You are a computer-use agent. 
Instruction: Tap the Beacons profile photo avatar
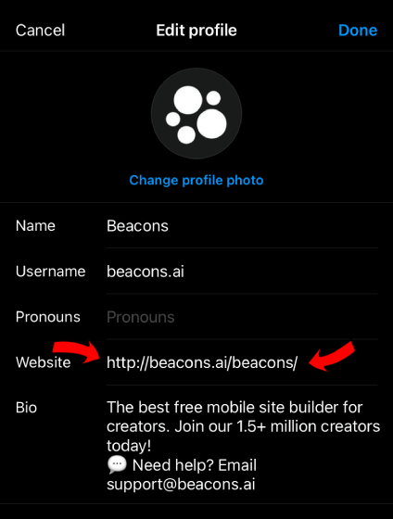coord(196,113)
